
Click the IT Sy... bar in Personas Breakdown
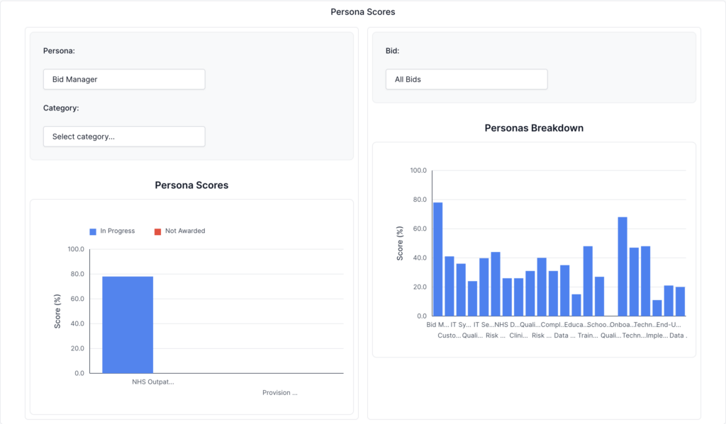click(461, 290)
